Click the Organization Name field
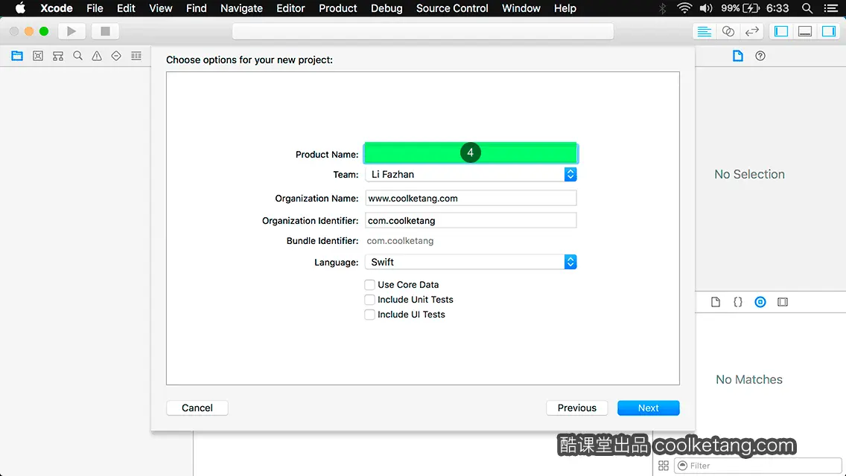This screenshot has width=846, height=476. point(471,199)
